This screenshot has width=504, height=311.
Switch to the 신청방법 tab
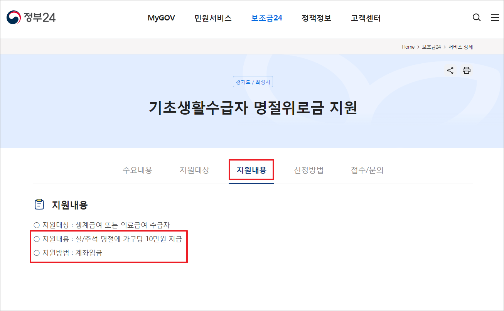[x=308, y=170]
